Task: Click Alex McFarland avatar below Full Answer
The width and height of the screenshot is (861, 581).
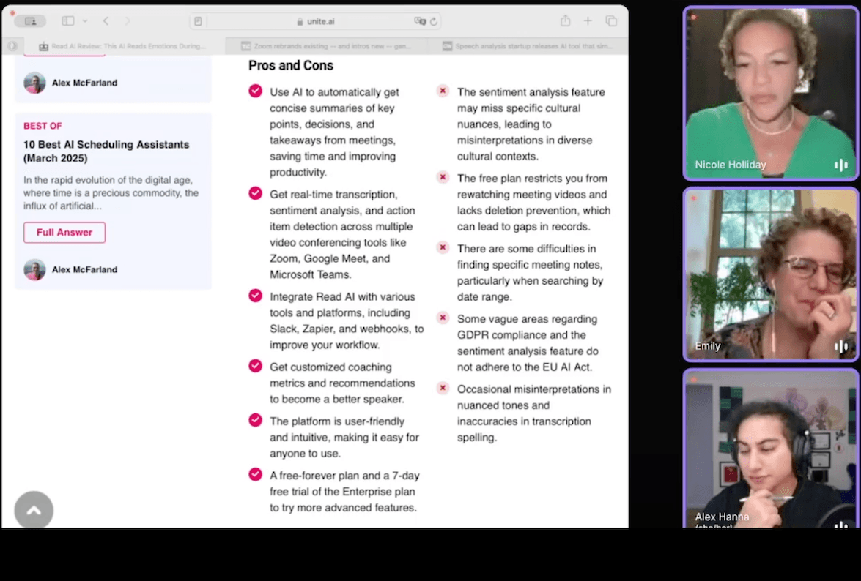Action: tap(34, 270)
